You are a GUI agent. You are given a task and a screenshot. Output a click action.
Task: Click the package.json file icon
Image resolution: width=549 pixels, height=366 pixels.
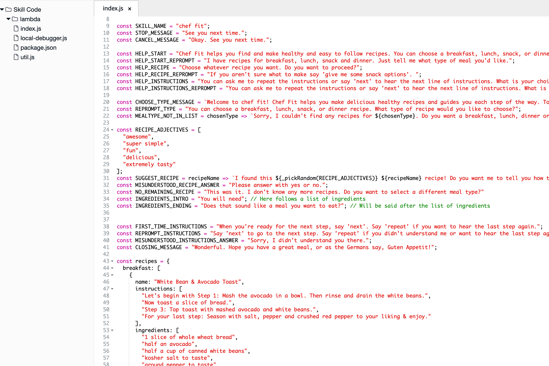click(16, 47)
